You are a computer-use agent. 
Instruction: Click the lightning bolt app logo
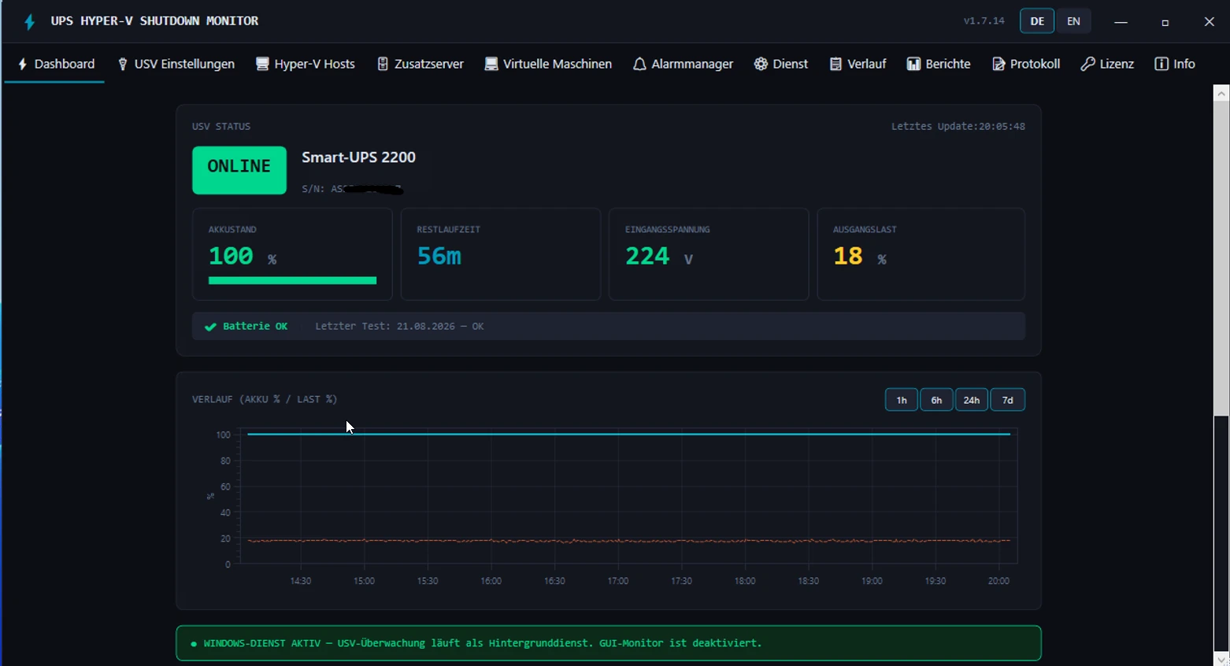(x=30, y=22)
